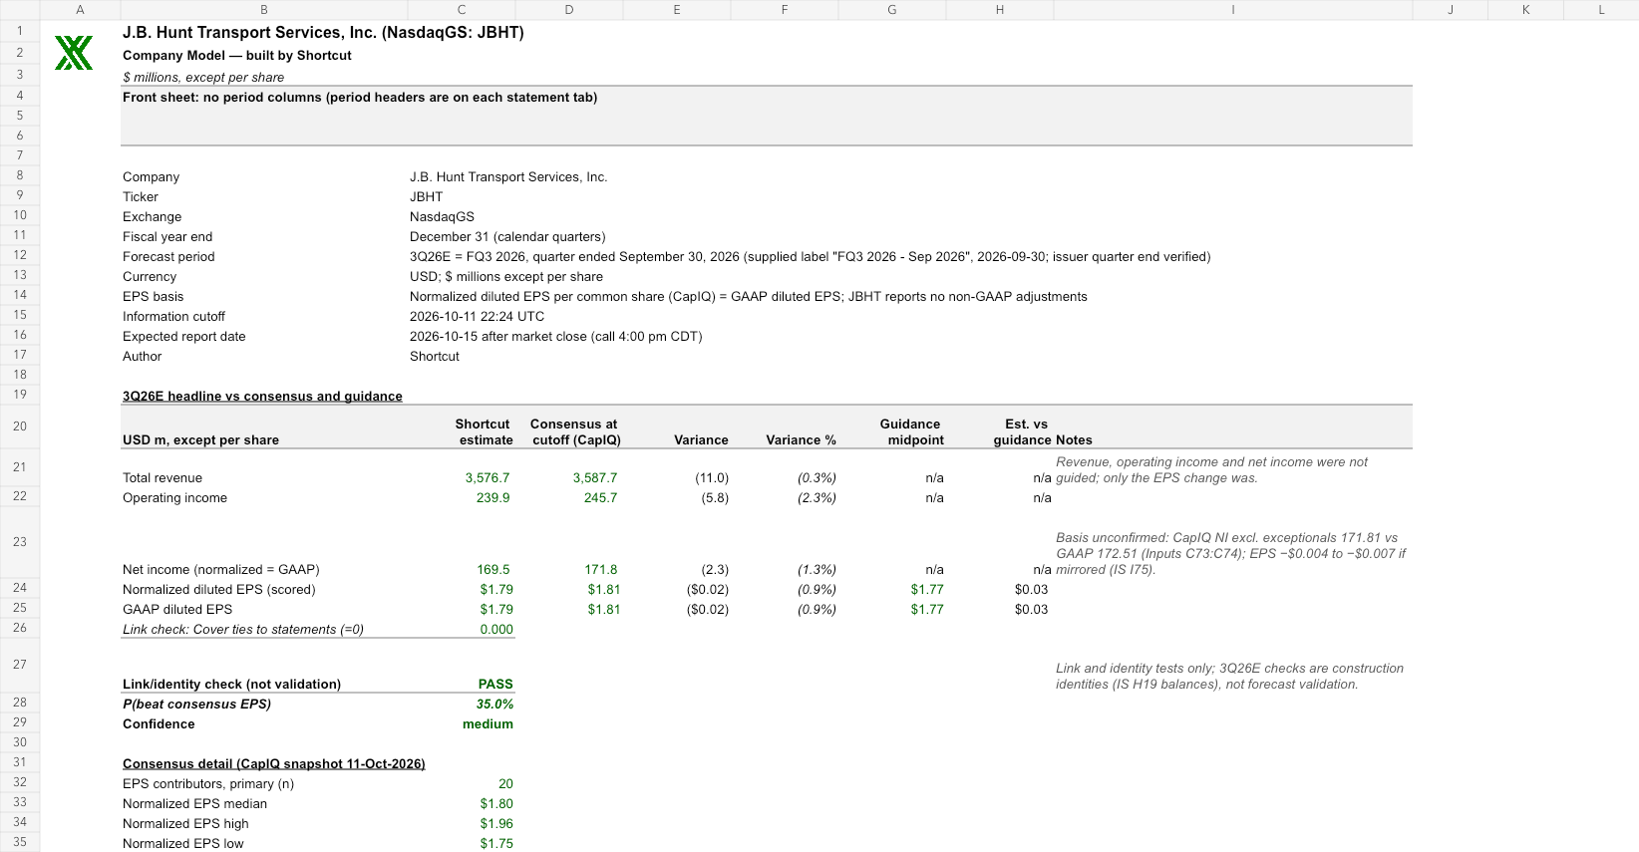
Task: Select column L header
Action: click(x=1601, y=10)
